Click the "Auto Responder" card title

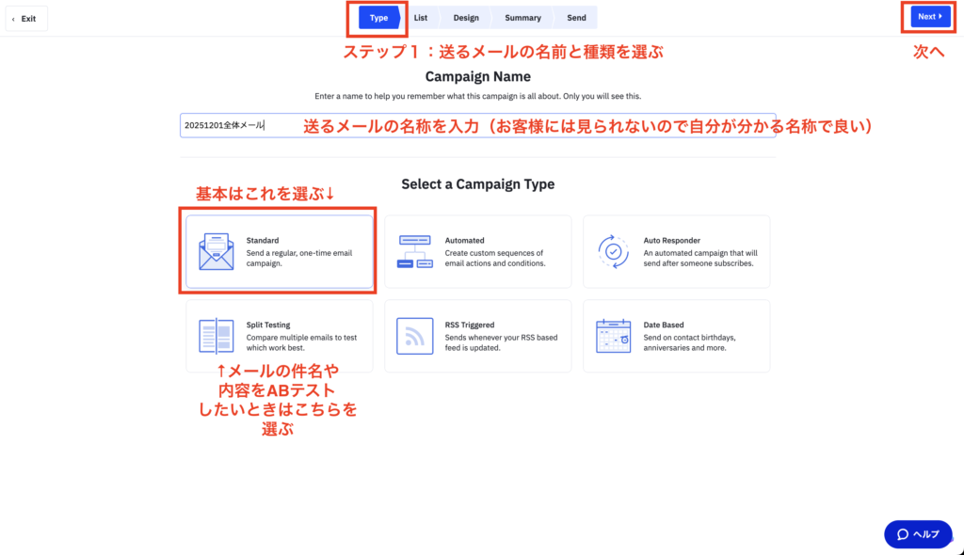pyautogui.click(x=671, y=240)
